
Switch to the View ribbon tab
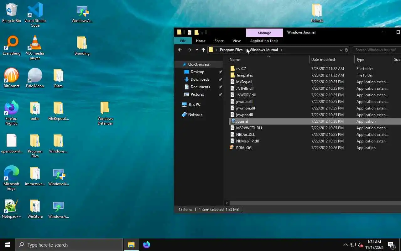237,41
